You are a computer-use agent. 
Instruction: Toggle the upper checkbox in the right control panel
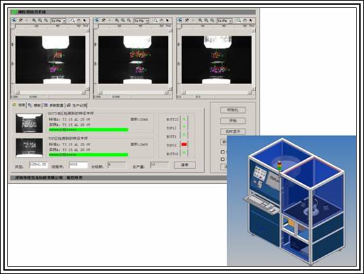click(x=222, y=152)
